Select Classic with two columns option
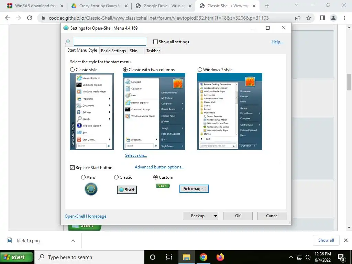 click(125, 69)
